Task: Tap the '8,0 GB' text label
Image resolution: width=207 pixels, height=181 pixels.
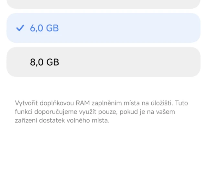Action: (x=45, y=62)
